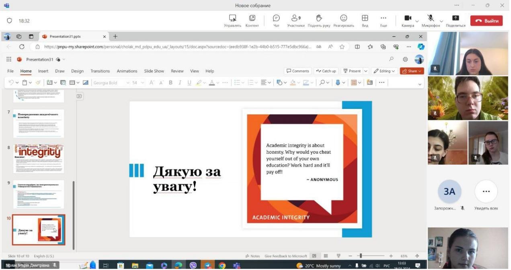Open the Editing mode dropdown
The height and width of the screenshot is (270, 511).
[x=384, y=71]
